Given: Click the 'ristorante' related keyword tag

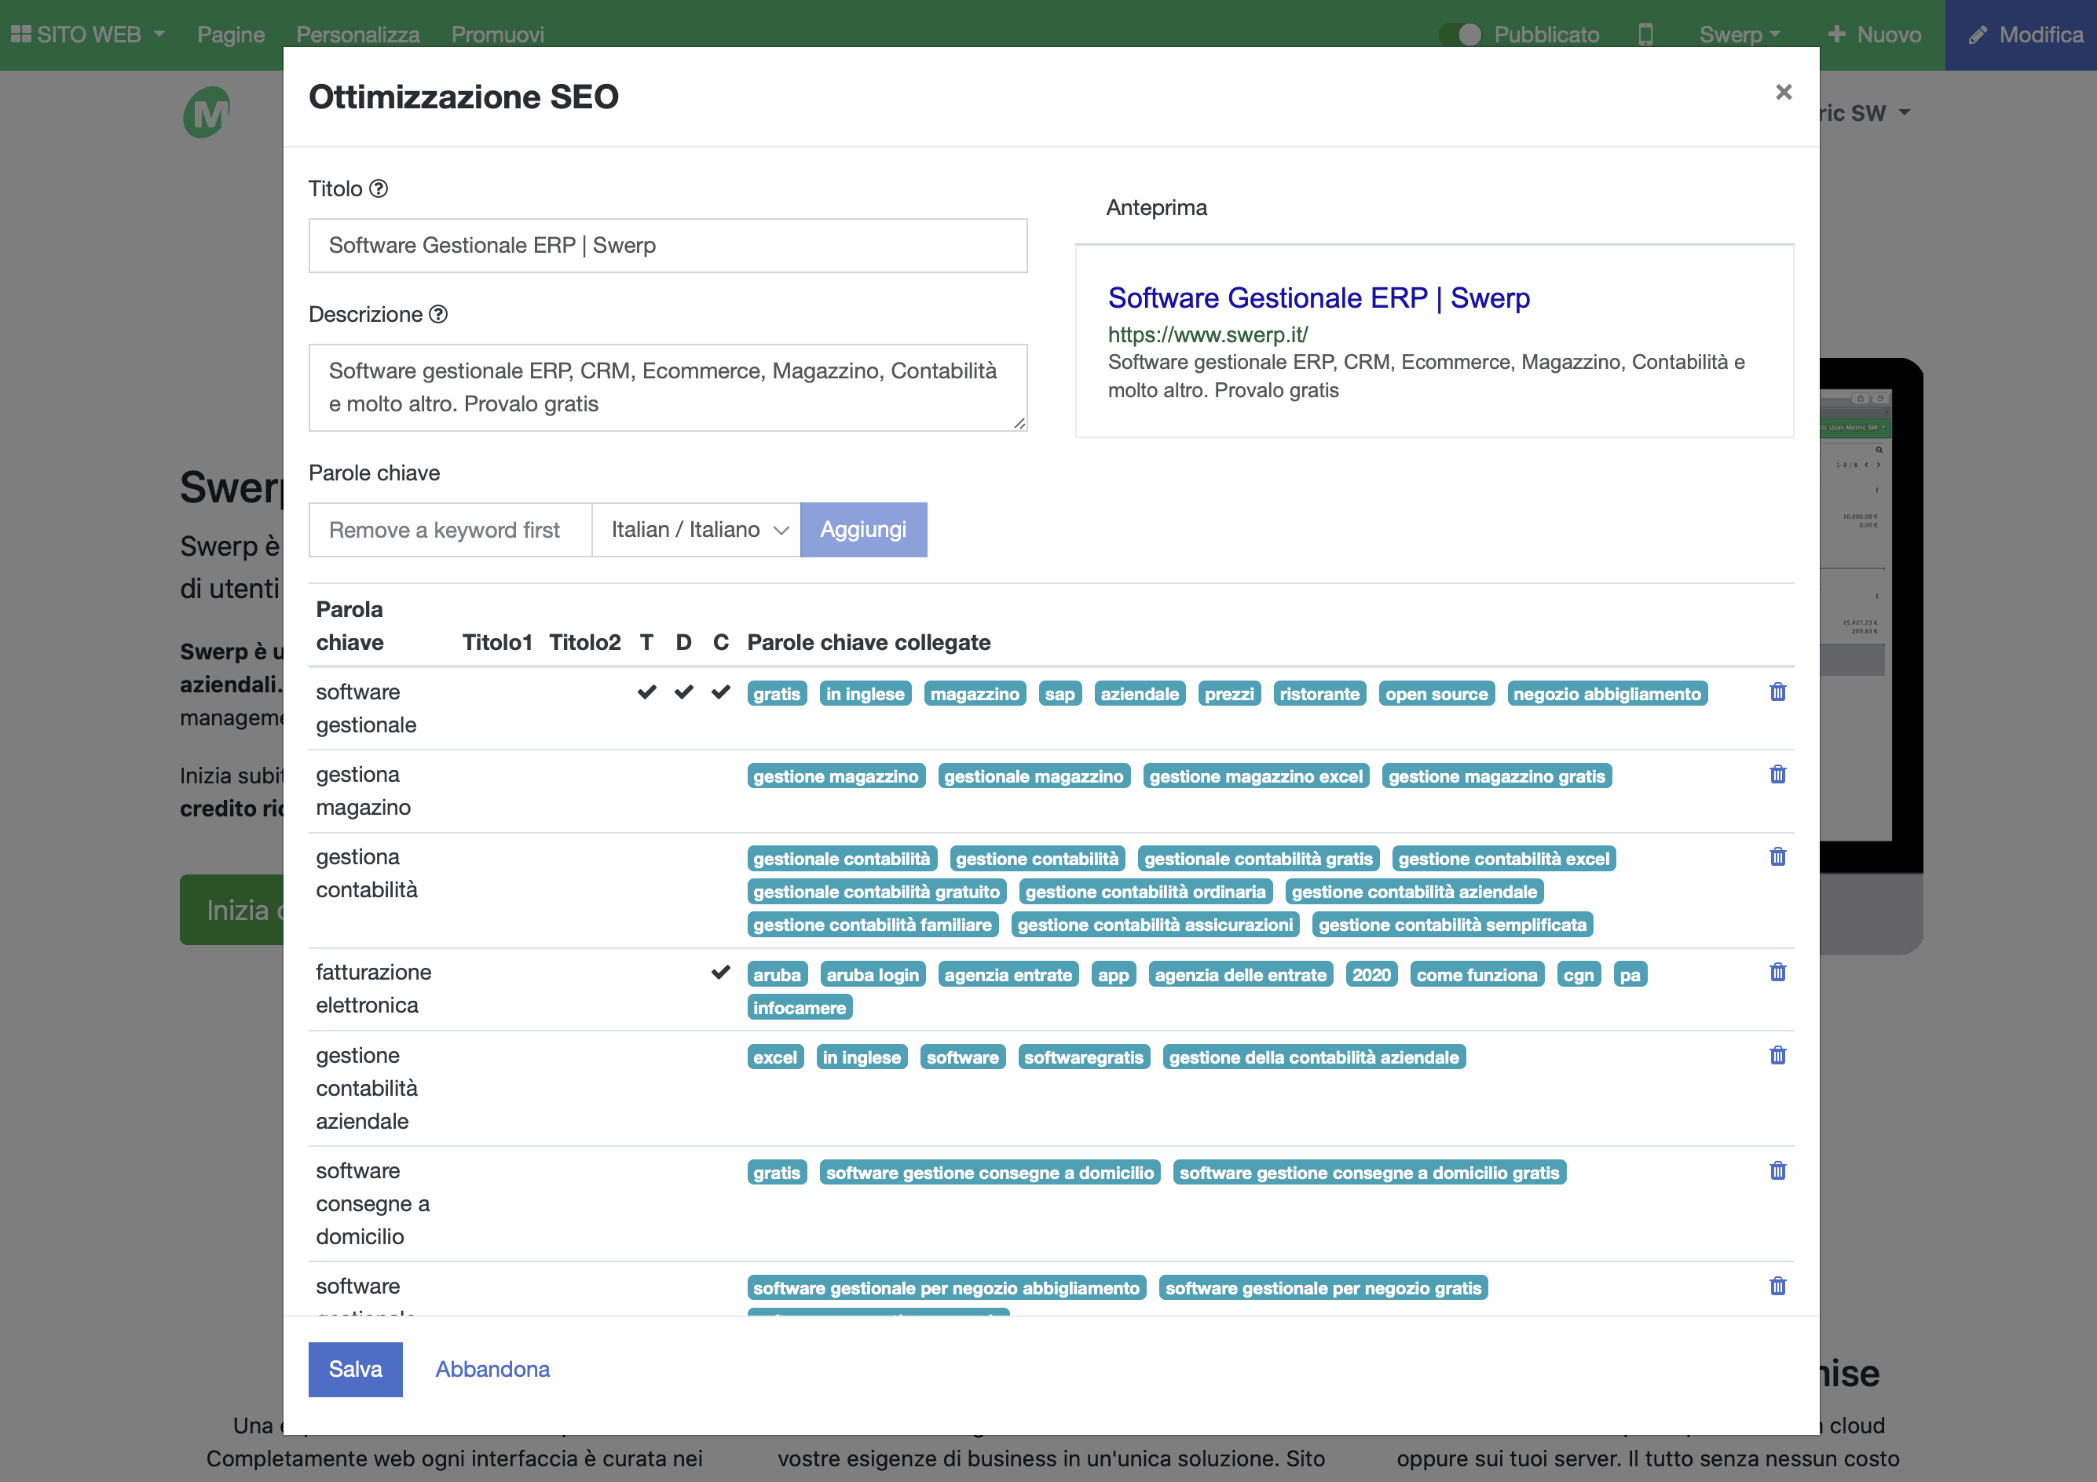Looking at the screenshot, I should pos(1319,694).
